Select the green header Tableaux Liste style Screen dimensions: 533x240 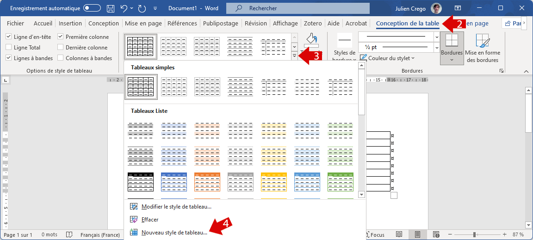point(340,182)
